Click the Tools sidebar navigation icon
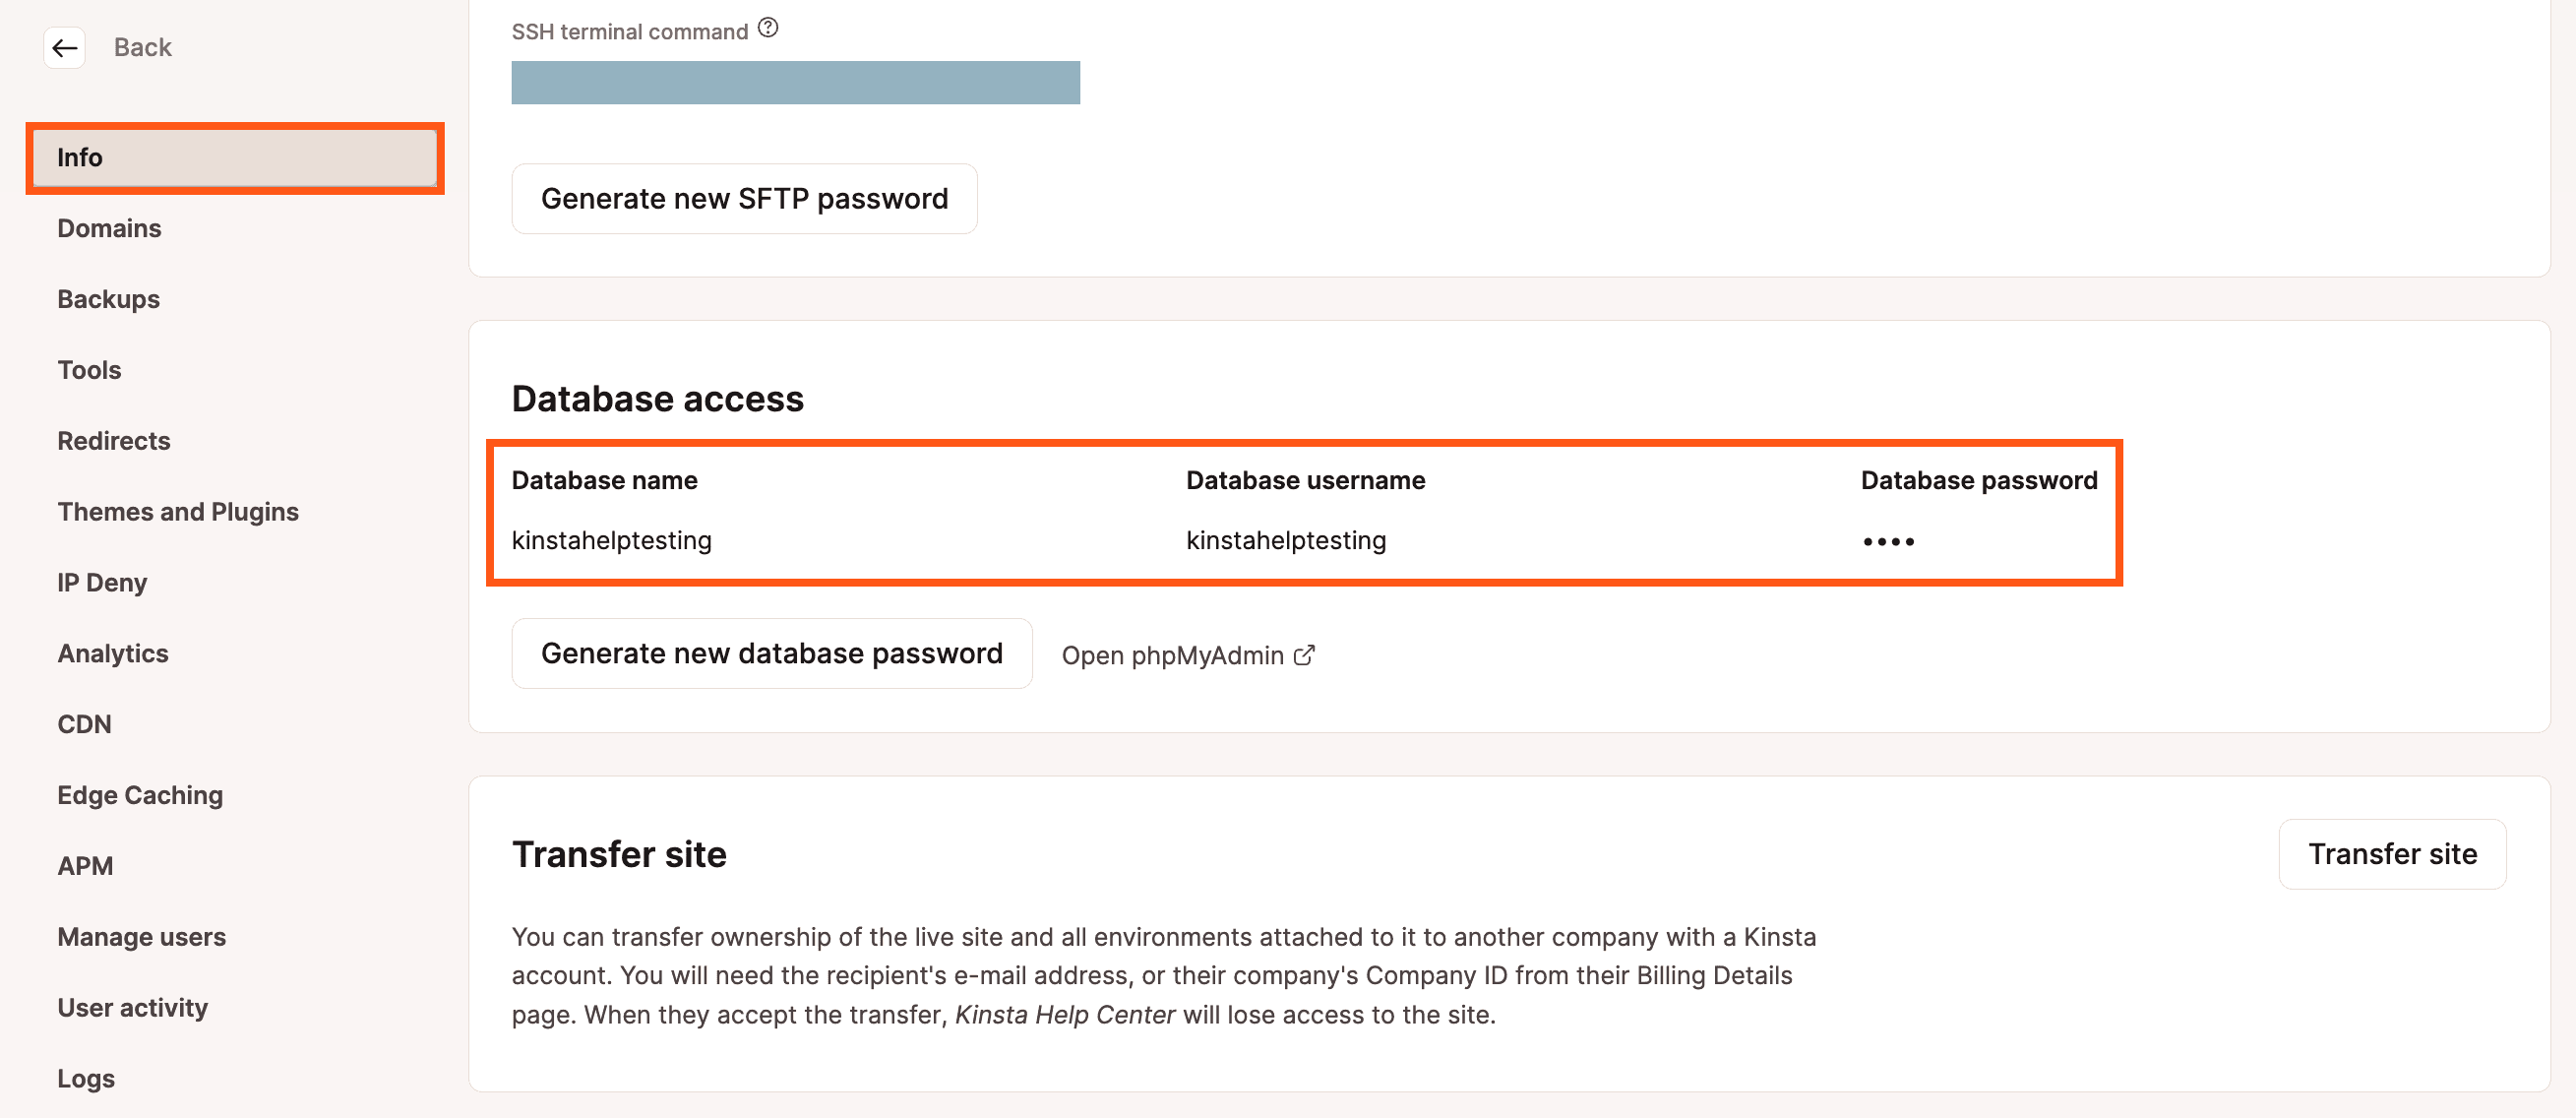Viewport: 2576px width, 1118px height. pos(89,368)
